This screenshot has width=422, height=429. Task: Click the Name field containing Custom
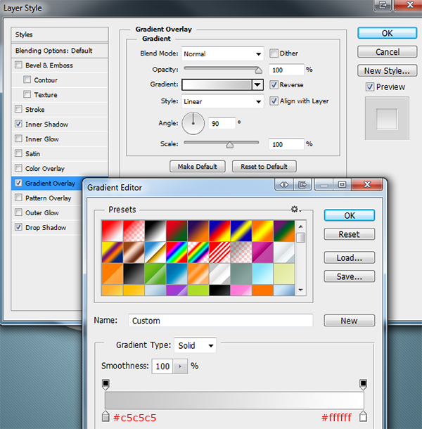click(x=221, y=321)
